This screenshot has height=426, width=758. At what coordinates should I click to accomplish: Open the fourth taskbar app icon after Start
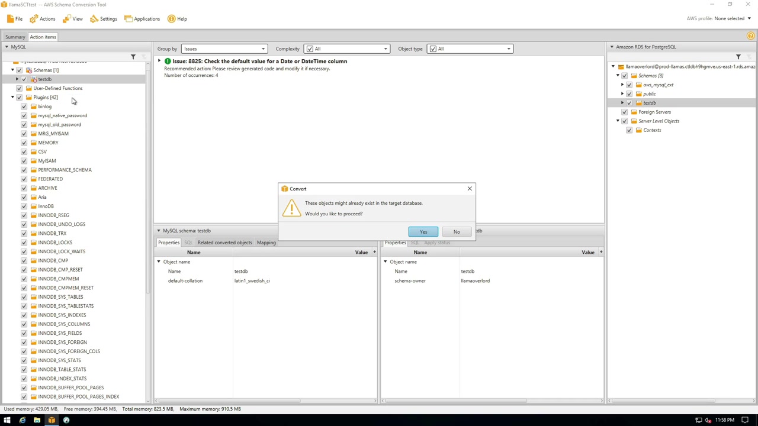point(66,420)
